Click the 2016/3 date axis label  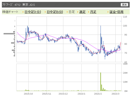click(115, 94)
